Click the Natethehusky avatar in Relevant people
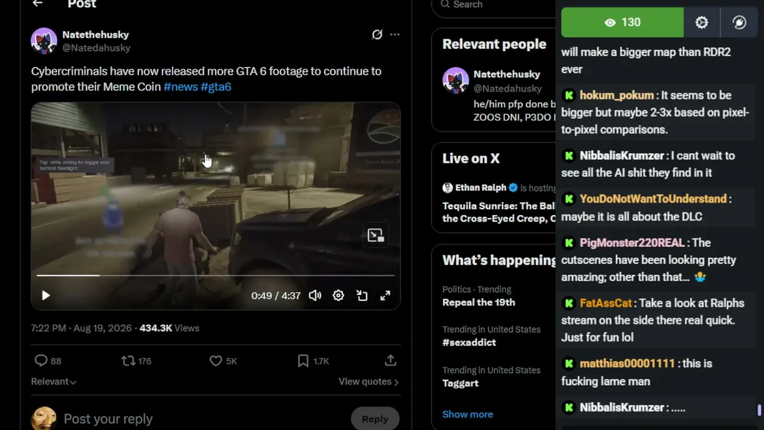Screen dimensions: 764x430 (455, 80)
